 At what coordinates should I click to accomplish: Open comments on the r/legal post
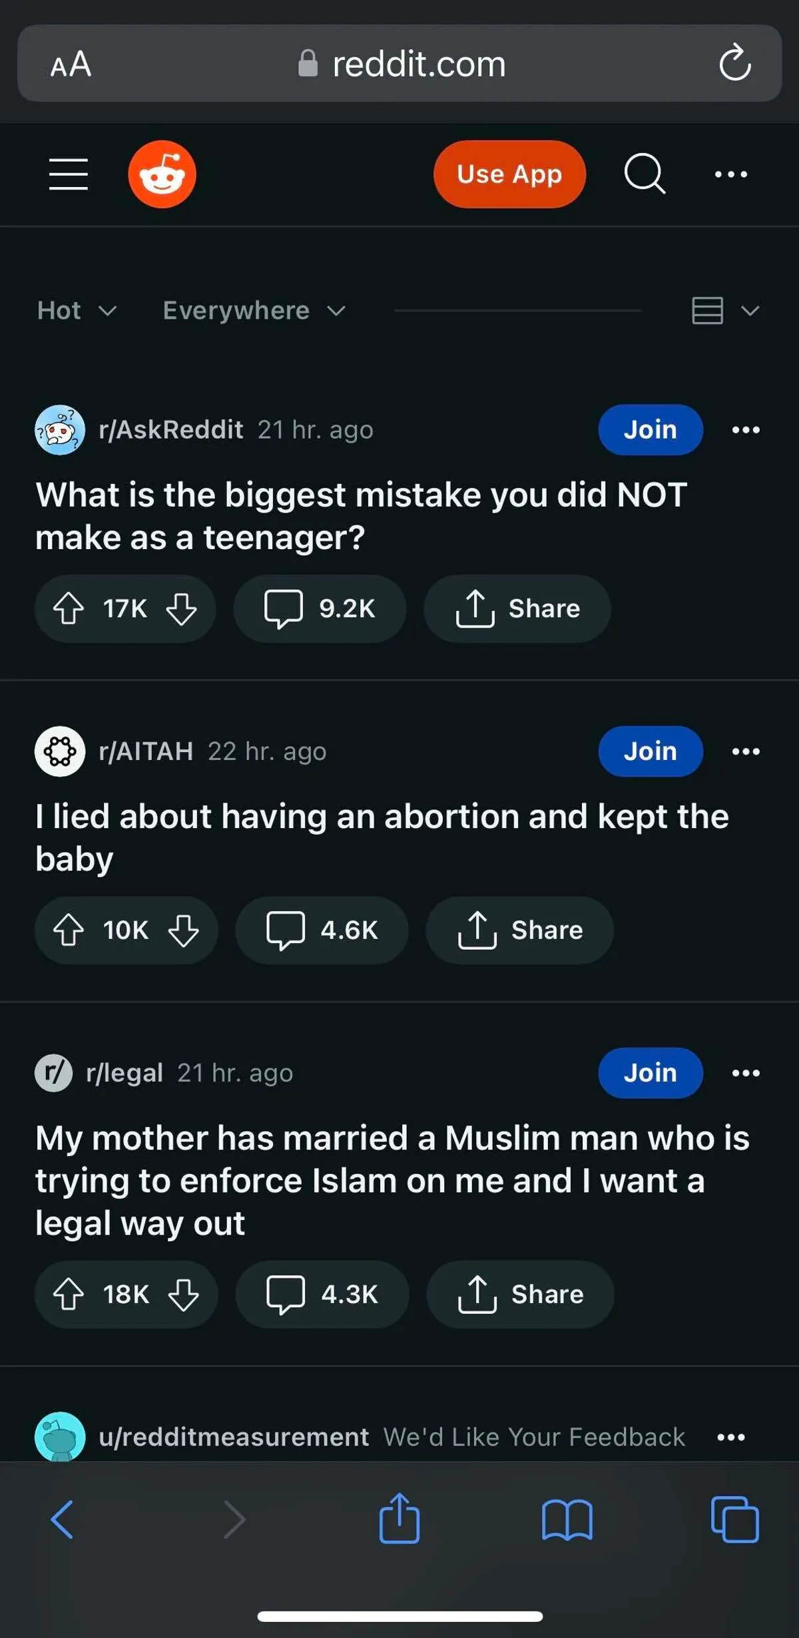click(x=322, y=1294)
